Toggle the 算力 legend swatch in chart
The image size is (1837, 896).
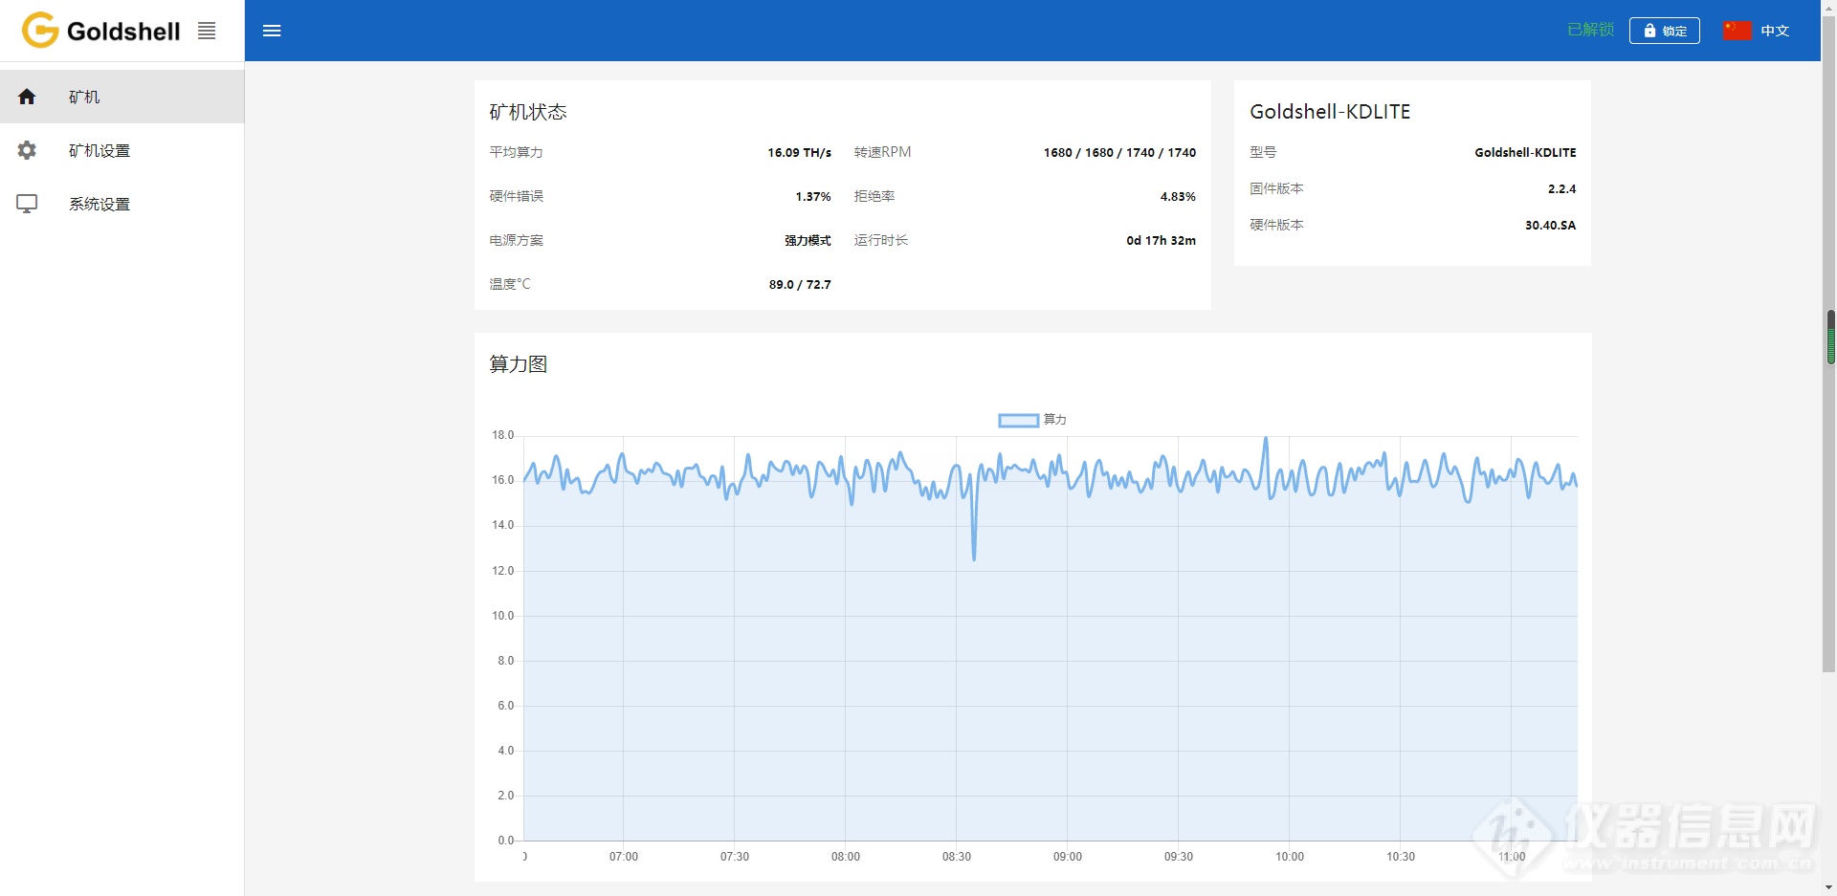point(1018,420)
